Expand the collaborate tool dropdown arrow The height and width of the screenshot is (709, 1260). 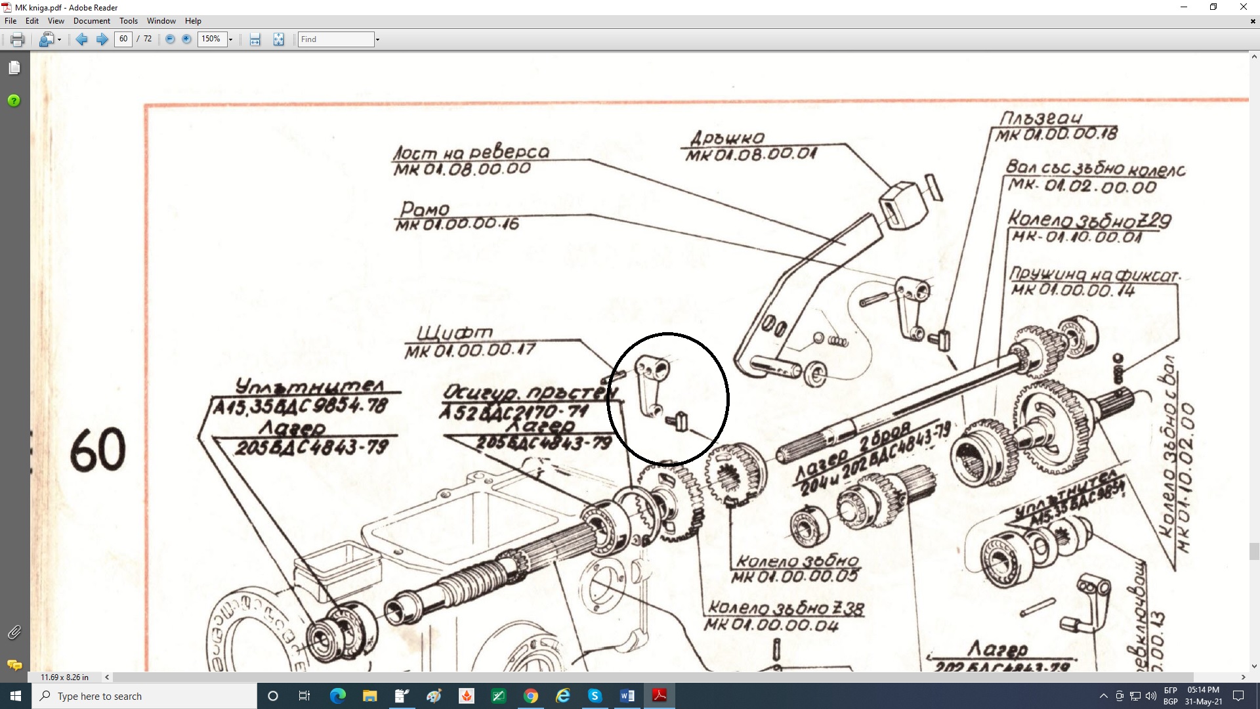pos(60,39)
